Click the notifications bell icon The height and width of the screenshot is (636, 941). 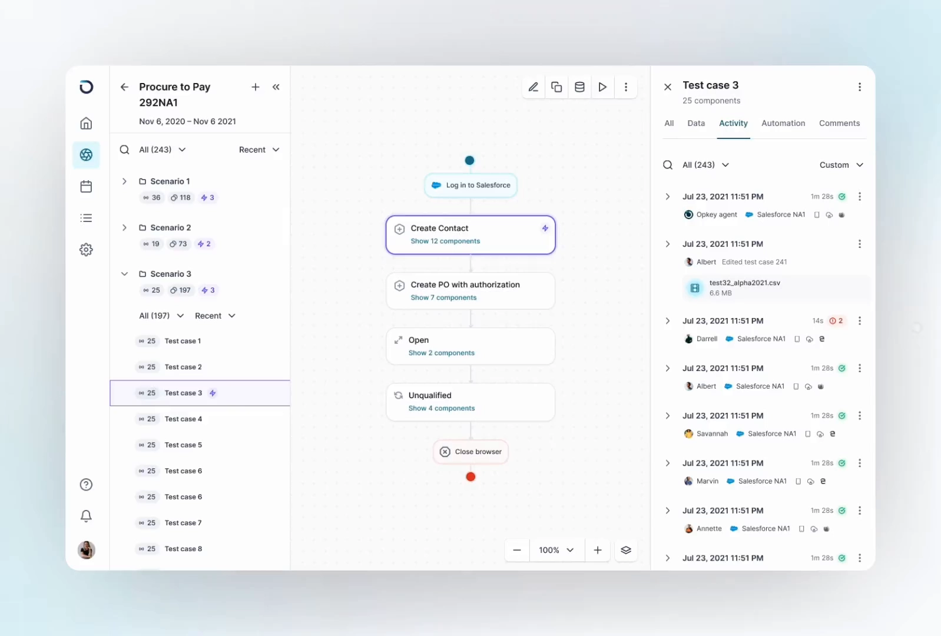86,516
